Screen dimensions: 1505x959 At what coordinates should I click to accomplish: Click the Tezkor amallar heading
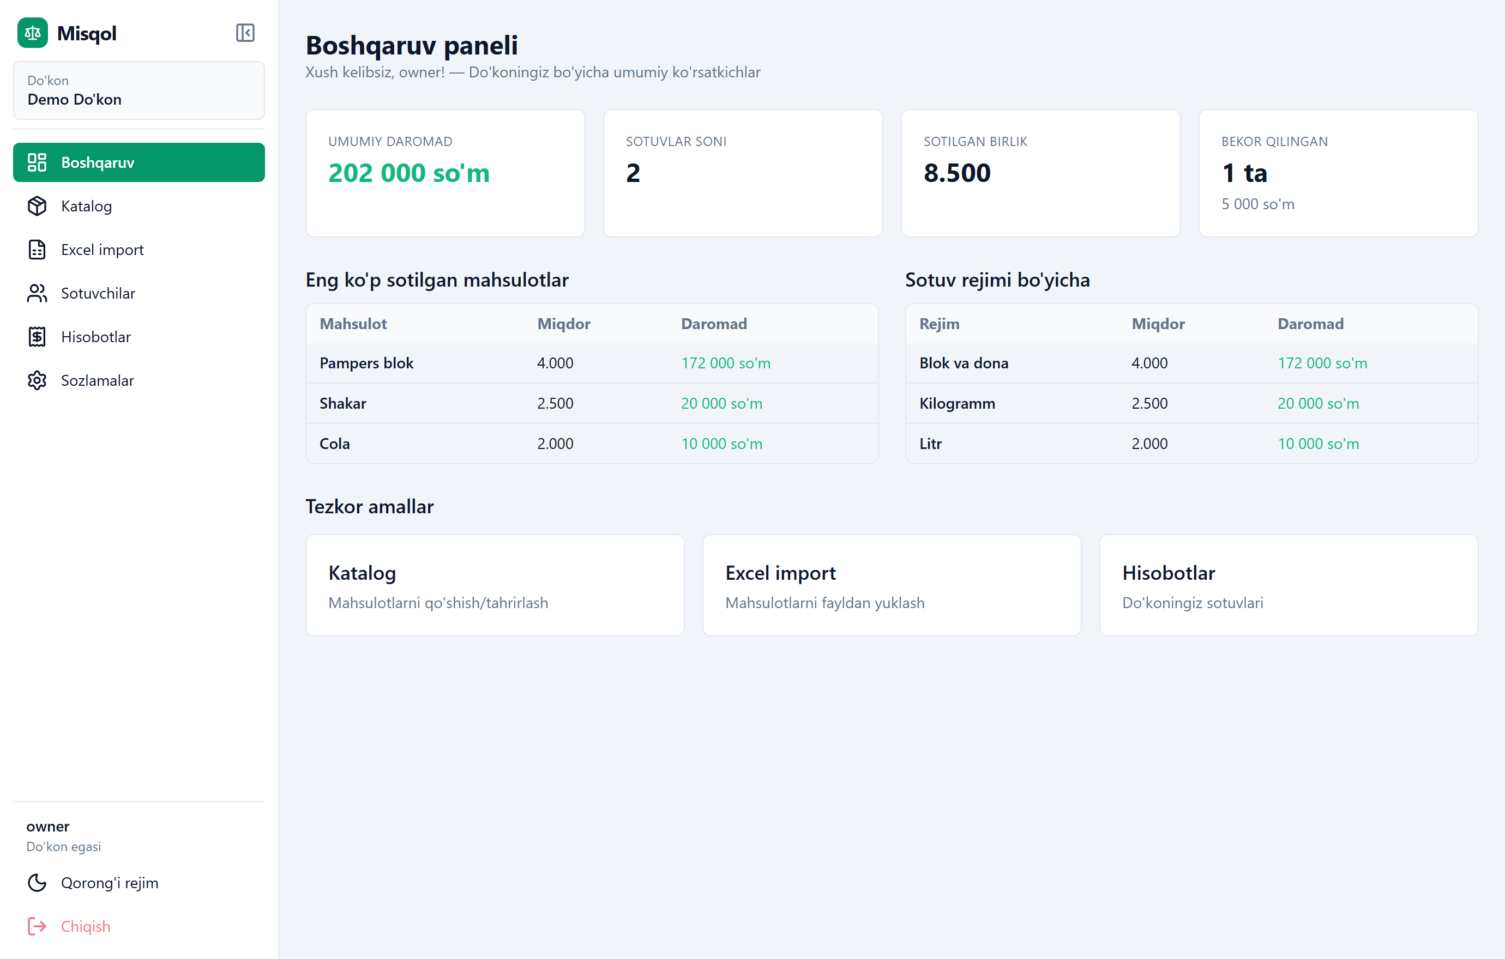pos(369,506)
